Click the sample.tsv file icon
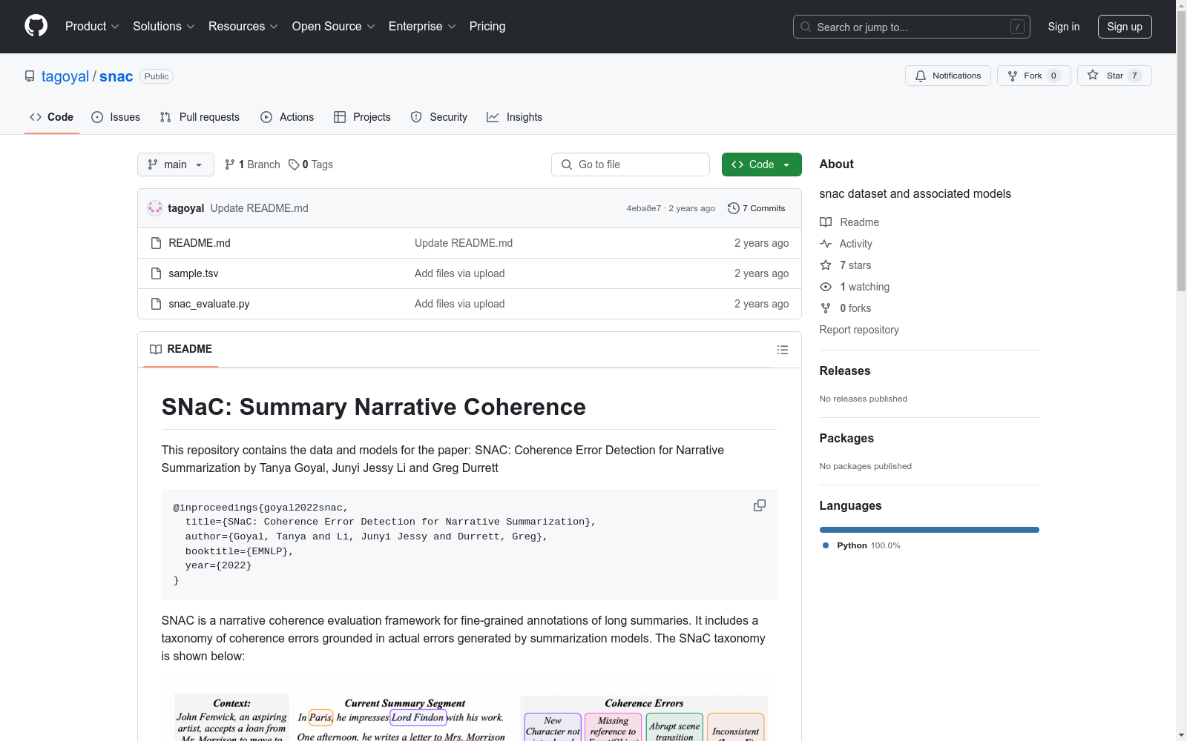Viewport: 1187px width, 741px height. (x=156, y=273)
